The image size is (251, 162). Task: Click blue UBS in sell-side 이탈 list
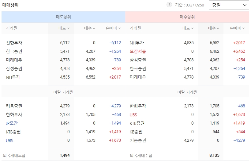click(x=9, y=141)
